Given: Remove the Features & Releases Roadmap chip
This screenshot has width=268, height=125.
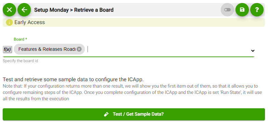Looking at the screenshot, I should pos(79,49).
